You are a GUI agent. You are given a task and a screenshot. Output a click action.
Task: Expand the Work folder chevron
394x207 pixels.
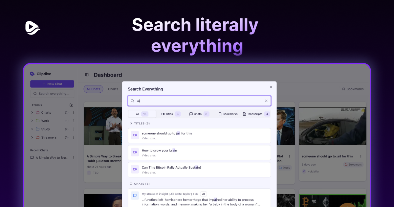(32, 121)
